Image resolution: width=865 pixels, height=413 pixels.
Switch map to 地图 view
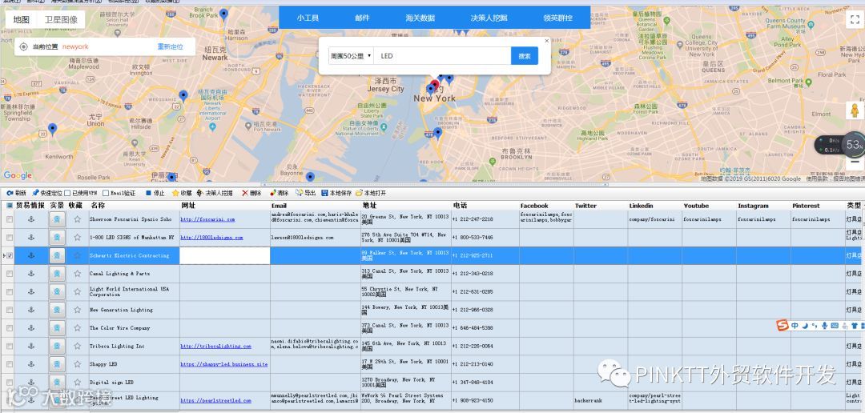point(22,20)
